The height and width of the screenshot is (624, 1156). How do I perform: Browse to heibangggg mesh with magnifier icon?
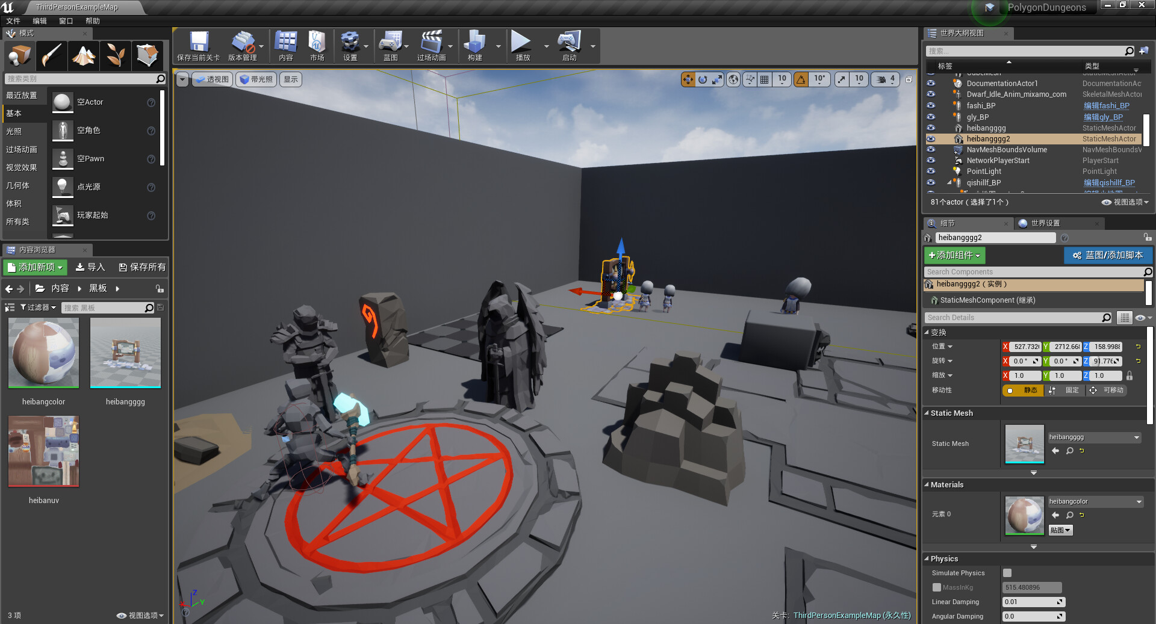[x=1069, y=451]
